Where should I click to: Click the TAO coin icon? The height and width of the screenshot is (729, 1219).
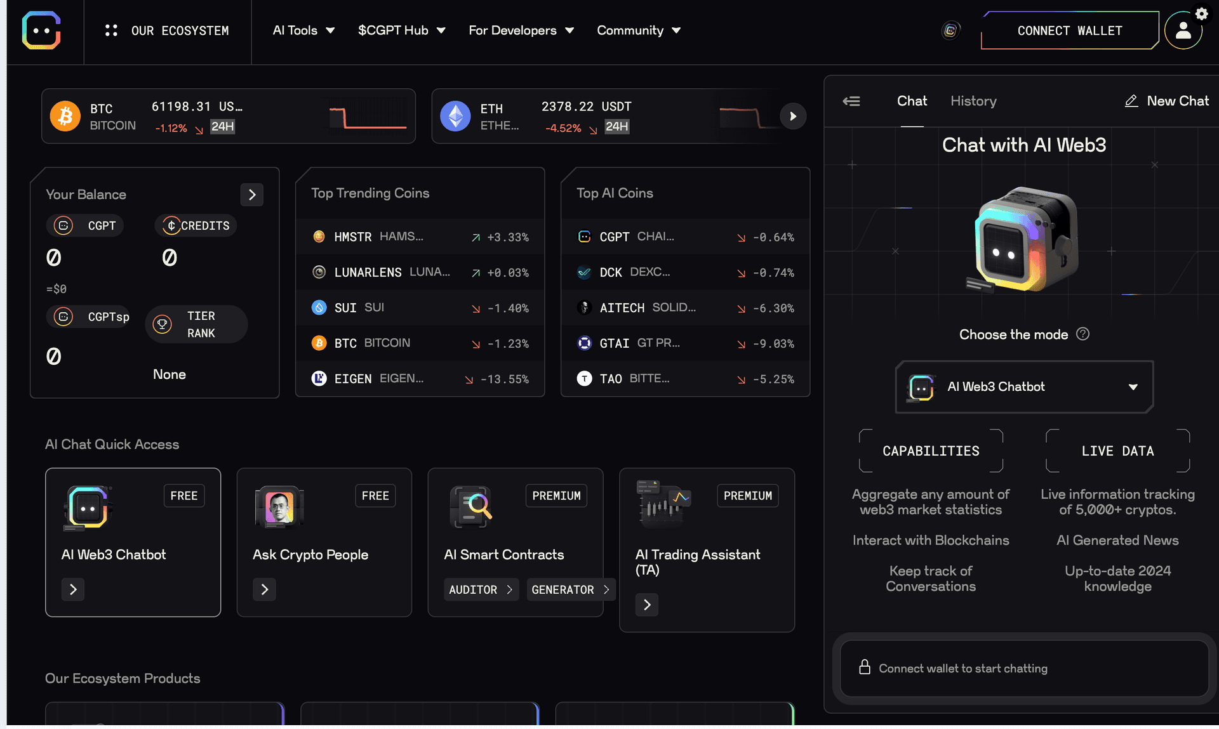[x=585, y=379]
